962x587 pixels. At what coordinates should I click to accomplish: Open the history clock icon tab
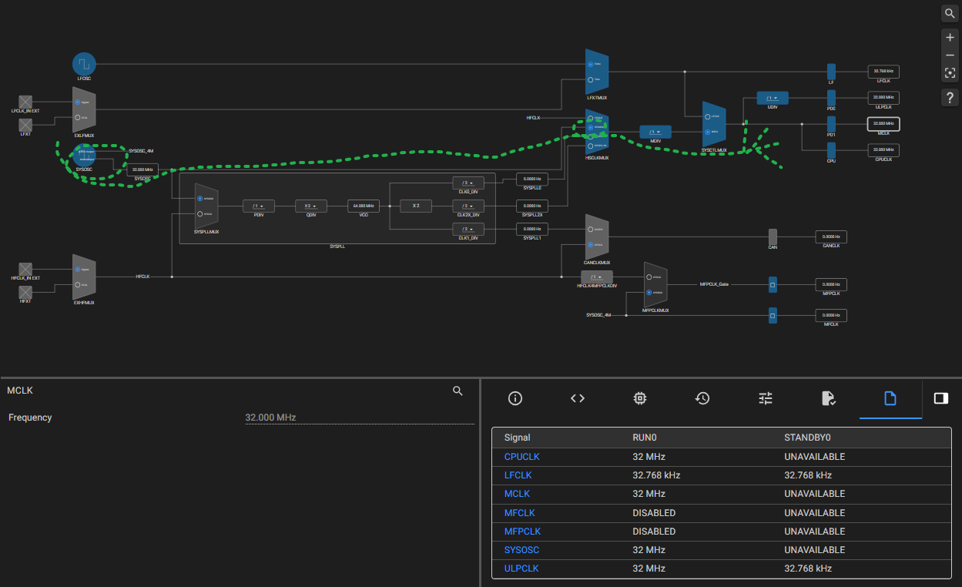pyautogui.click(x=702, y=398)
